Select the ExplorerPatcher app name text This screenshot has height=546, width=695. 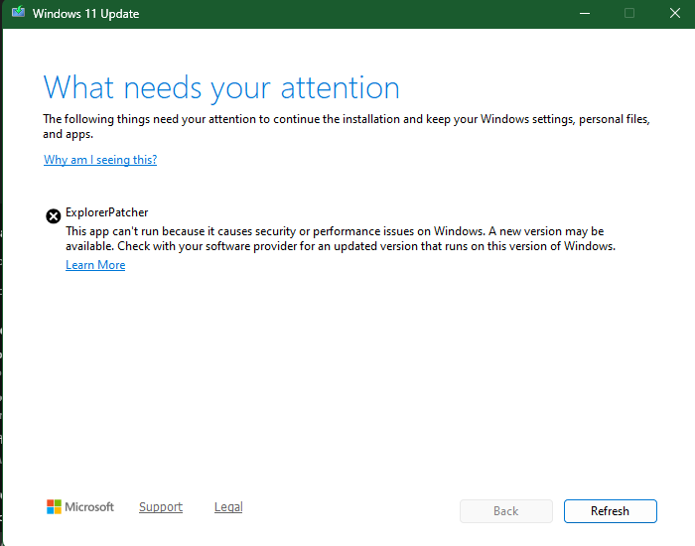click(x=107, y=212)
